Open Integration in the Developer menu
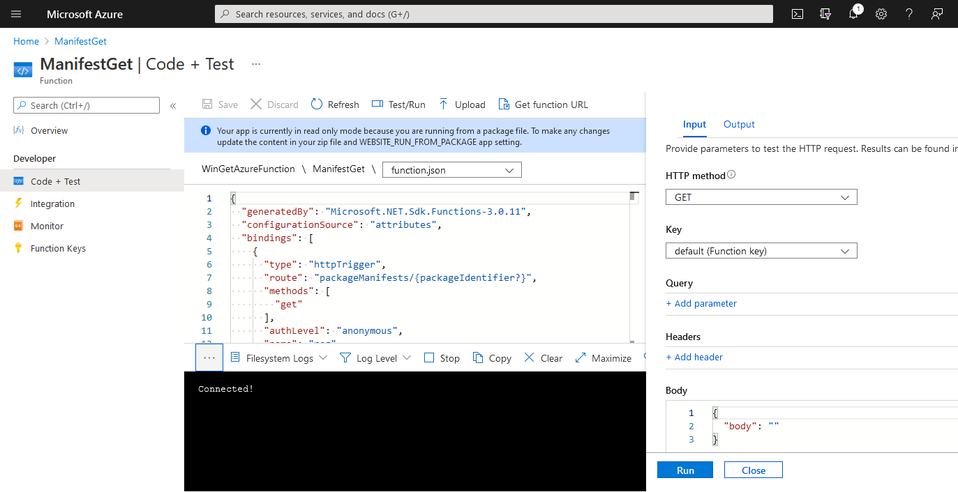The width and height of the screenshot is (958, 492). pyautogui.click(x=52, y=203)
